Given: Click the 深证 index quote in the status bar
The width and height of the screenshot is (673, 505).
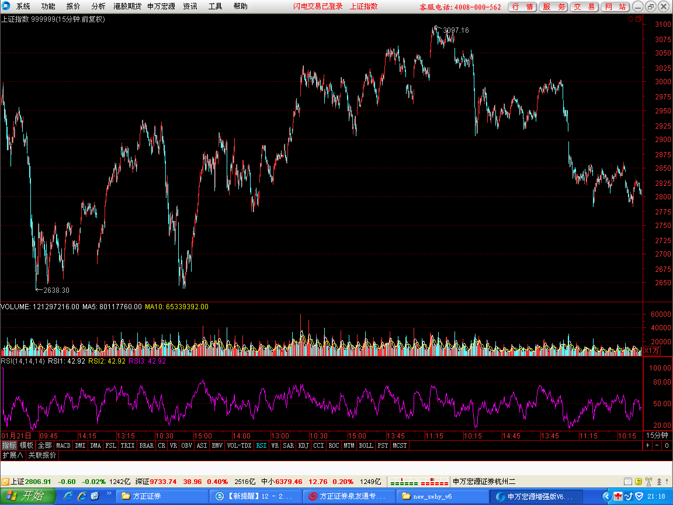Looking at the screenshot, I should (x=195, y=482).
